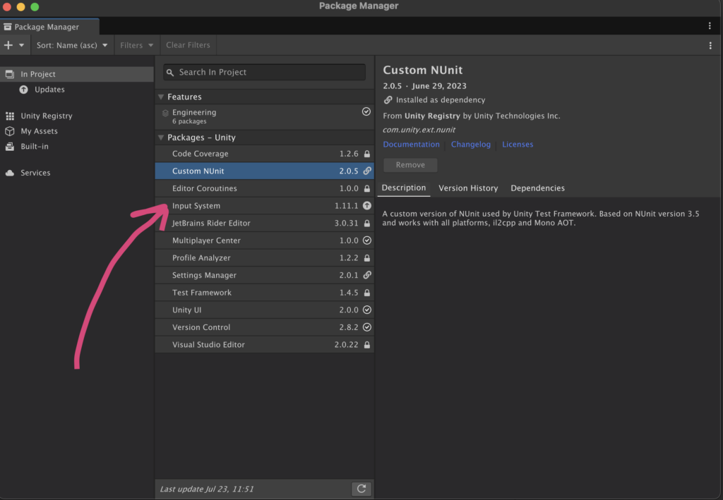
Task: Click the Unity UI installed checkmark
Action: [x=366, y=310]
